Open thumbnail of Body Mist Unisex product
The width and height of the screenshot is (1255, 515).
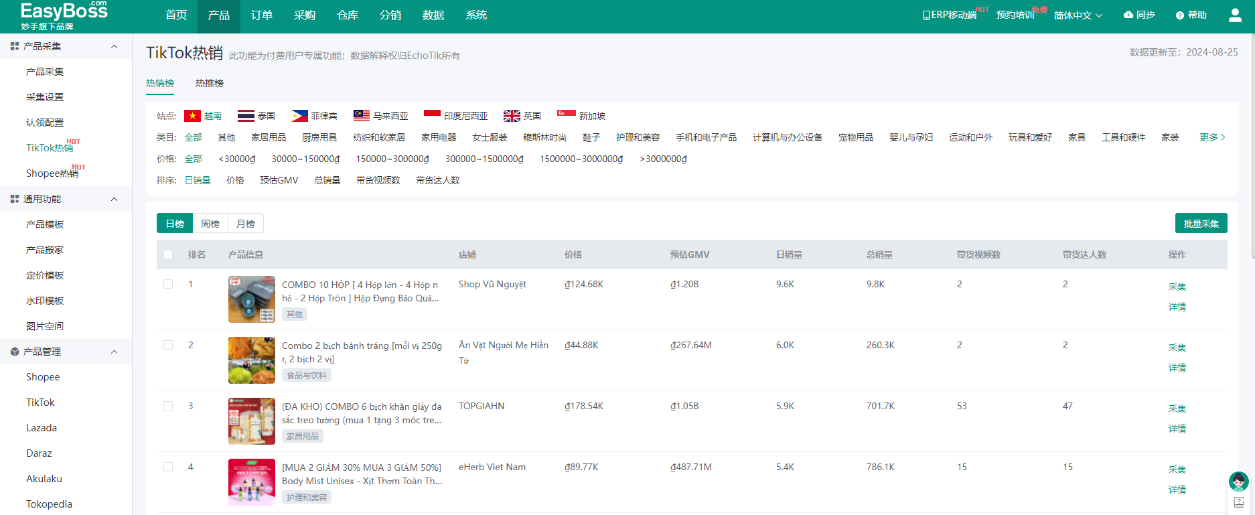(x=252, y=482)
